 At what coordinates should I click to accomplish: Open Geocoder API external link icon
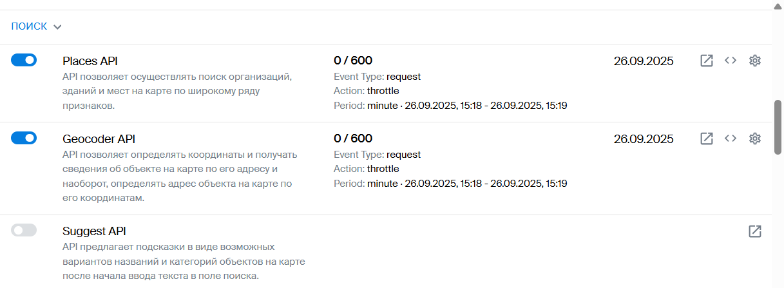tap(707, 139)
